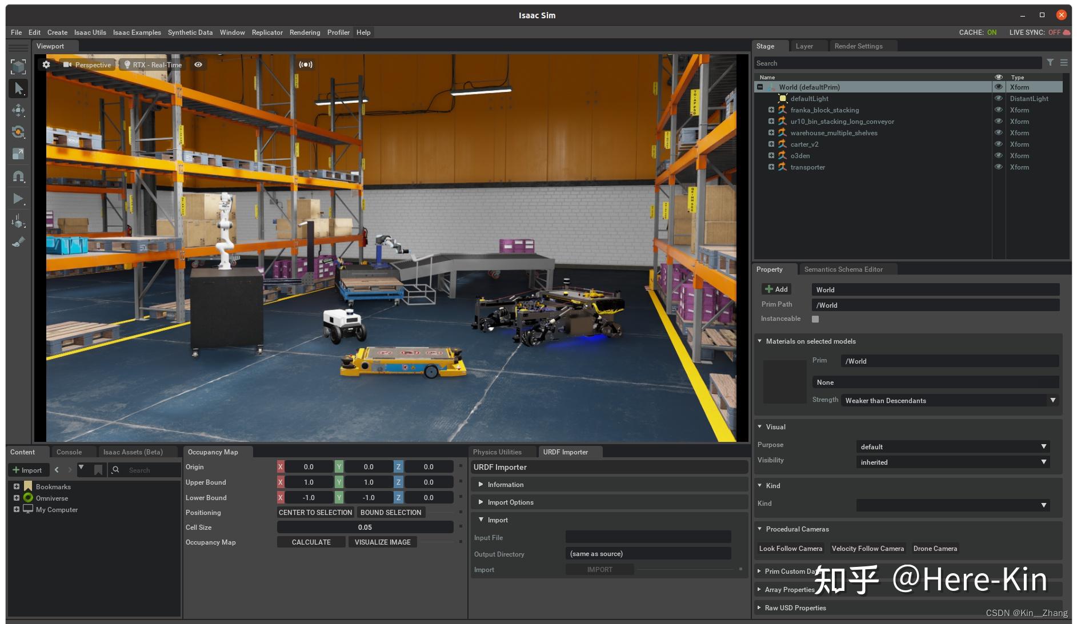The width and height of the screenshot is (1077, 624).
Task: Toggle visibility of defaultLight
Action: pos(999,99)
